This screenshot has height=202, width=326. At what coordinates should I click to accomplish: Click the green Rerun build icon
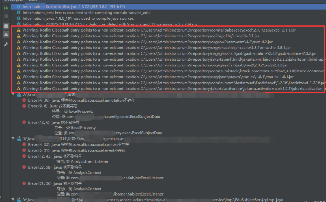click(6, 8)
